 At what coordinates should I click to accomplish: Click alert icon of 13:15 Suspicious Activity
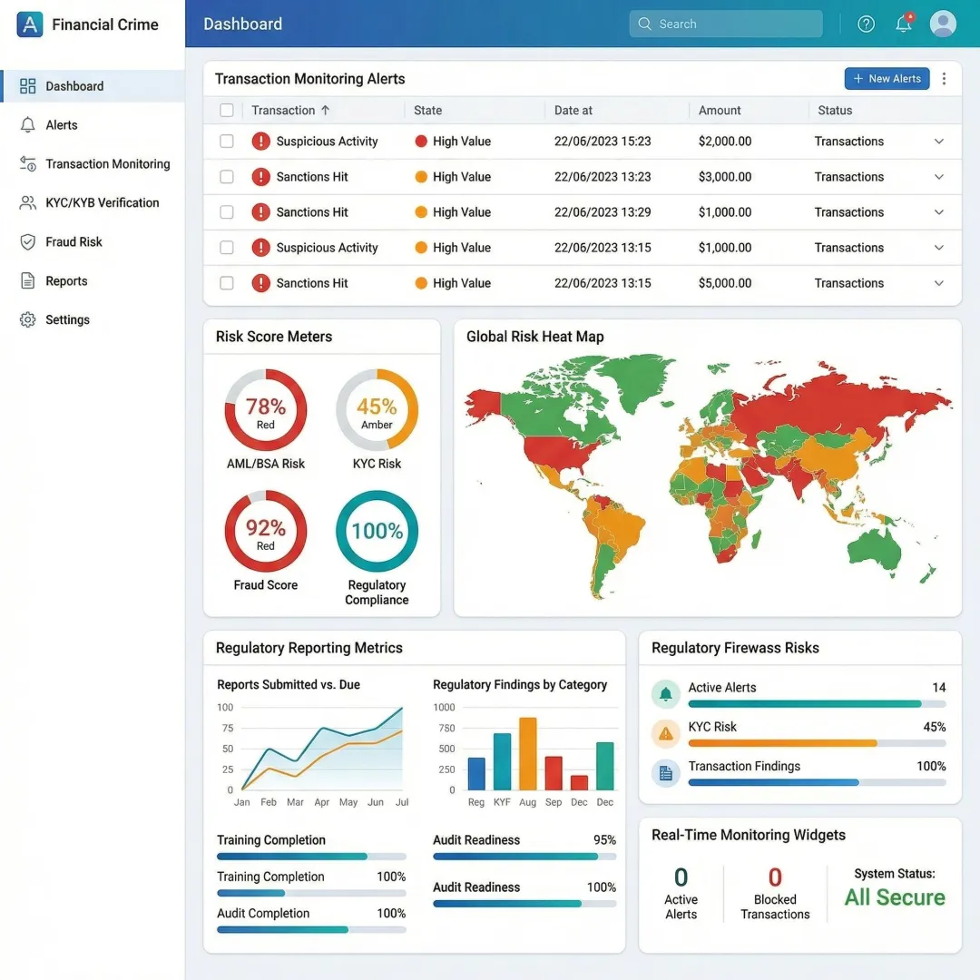260,248
